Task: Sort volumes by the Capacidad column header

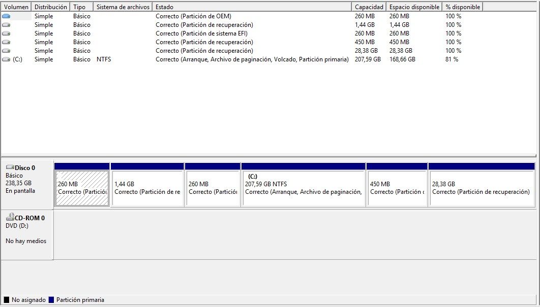Action: point(368,7)
